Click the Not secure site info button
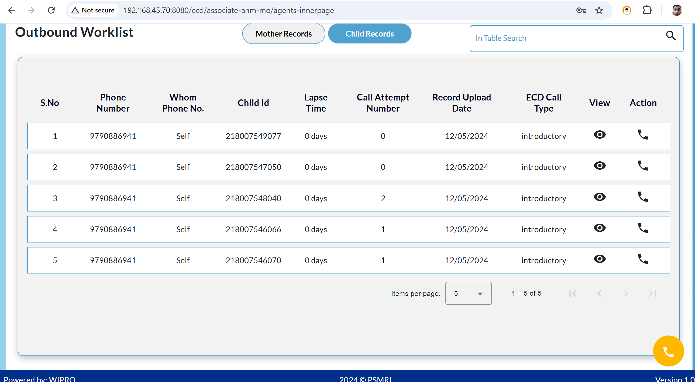The width and height of the screenshot is (695, 382). [93, 10]
